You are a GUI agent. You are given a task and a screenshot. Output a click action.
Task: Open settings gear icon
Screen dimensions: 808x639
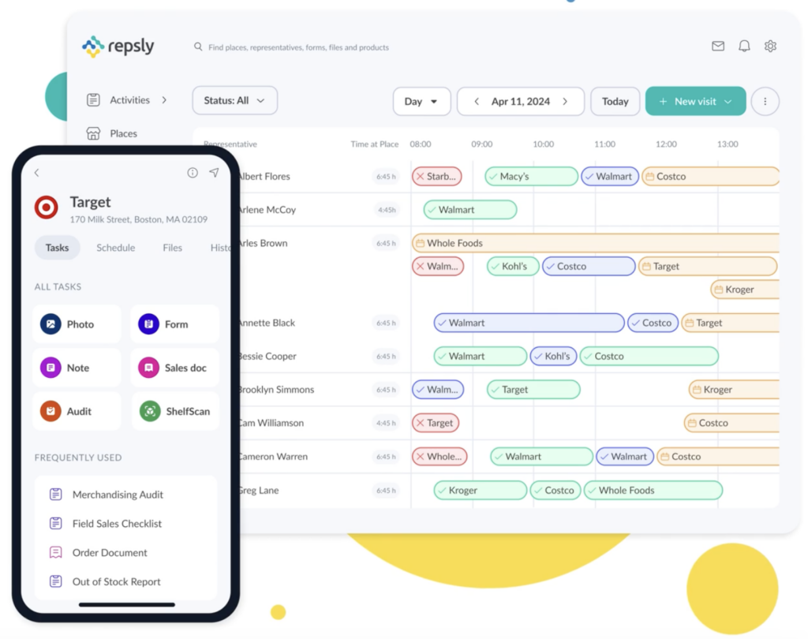770,47
